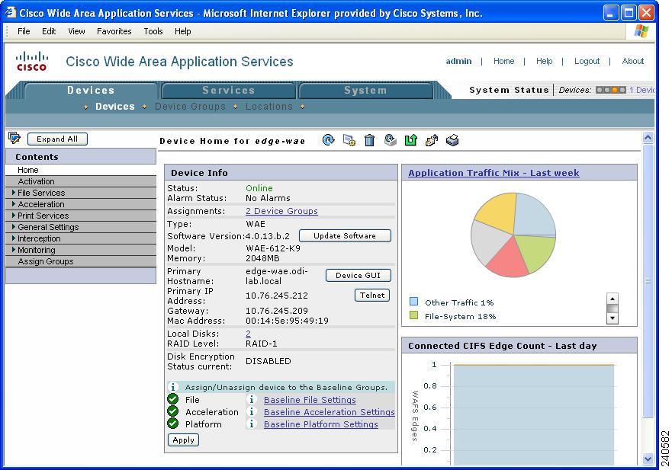672x470 pixels.
Task: Click the Logout link
Action: click(587, 61)
